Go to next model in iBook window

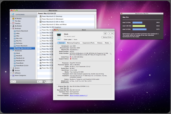[112, 34]
